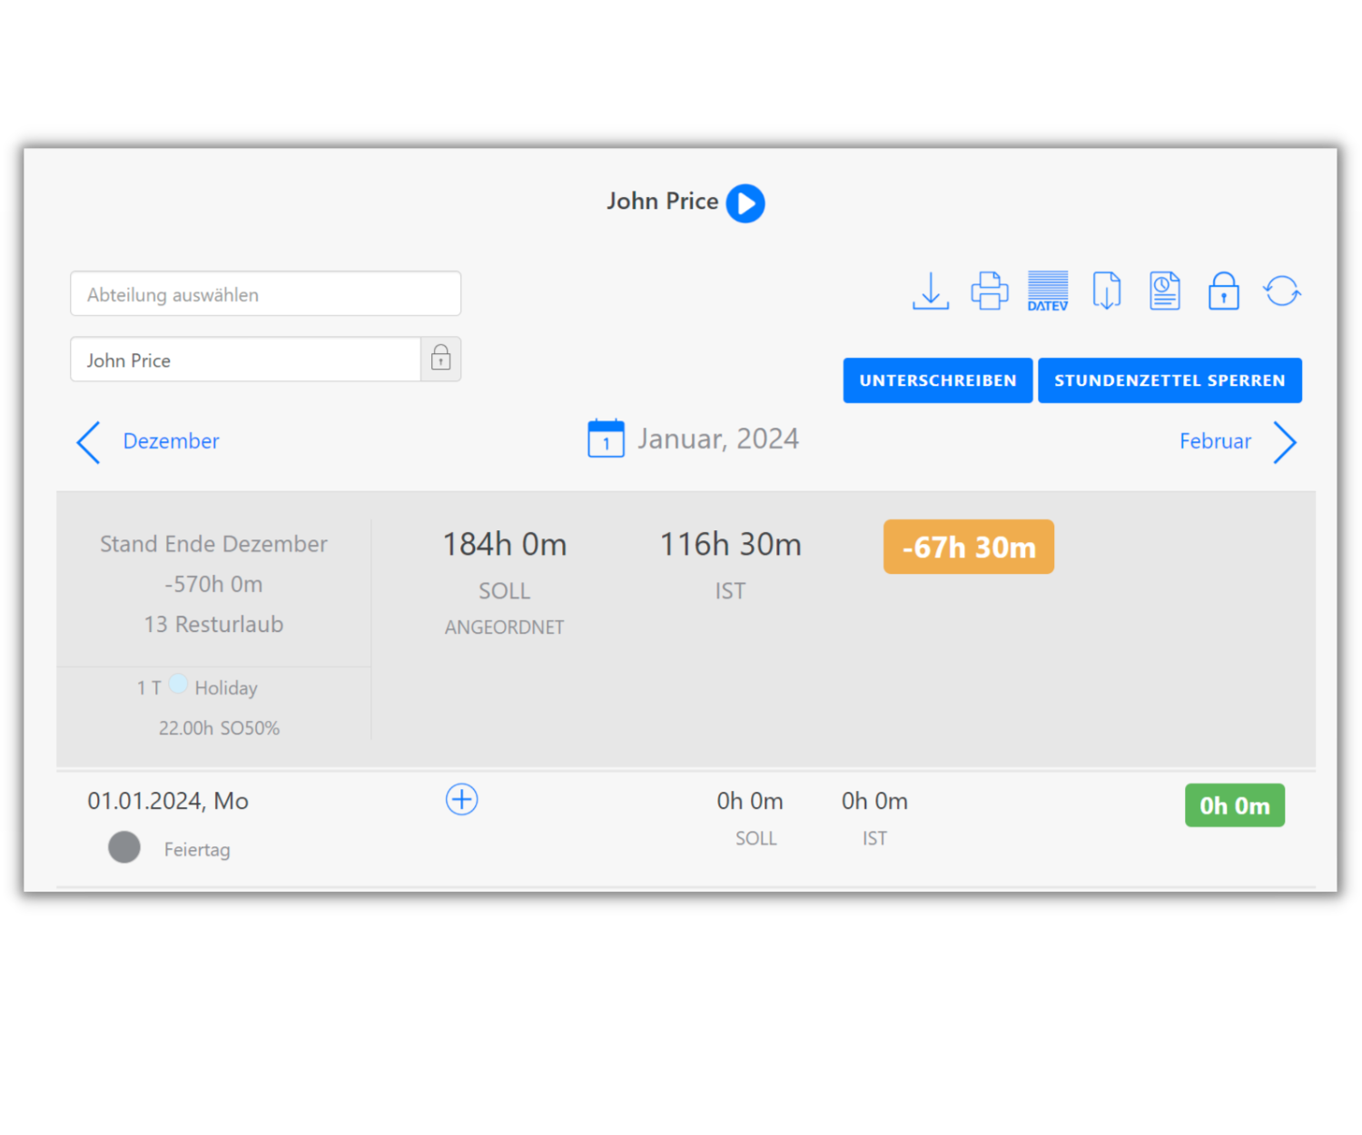Click the STUNDENZETTEL SPERREN button
Screen dimensions: 1362x1135
[1170, 380]
